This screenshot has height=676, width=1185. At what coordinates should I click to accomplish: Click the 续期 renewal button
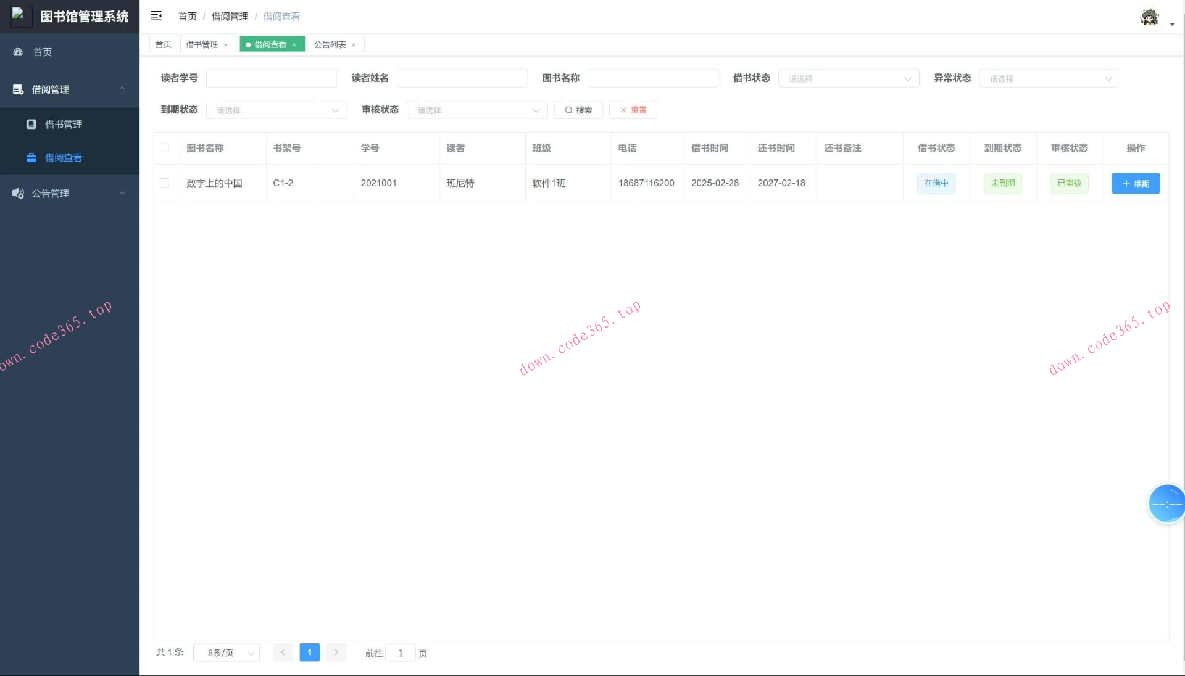tap(1135, 183)
